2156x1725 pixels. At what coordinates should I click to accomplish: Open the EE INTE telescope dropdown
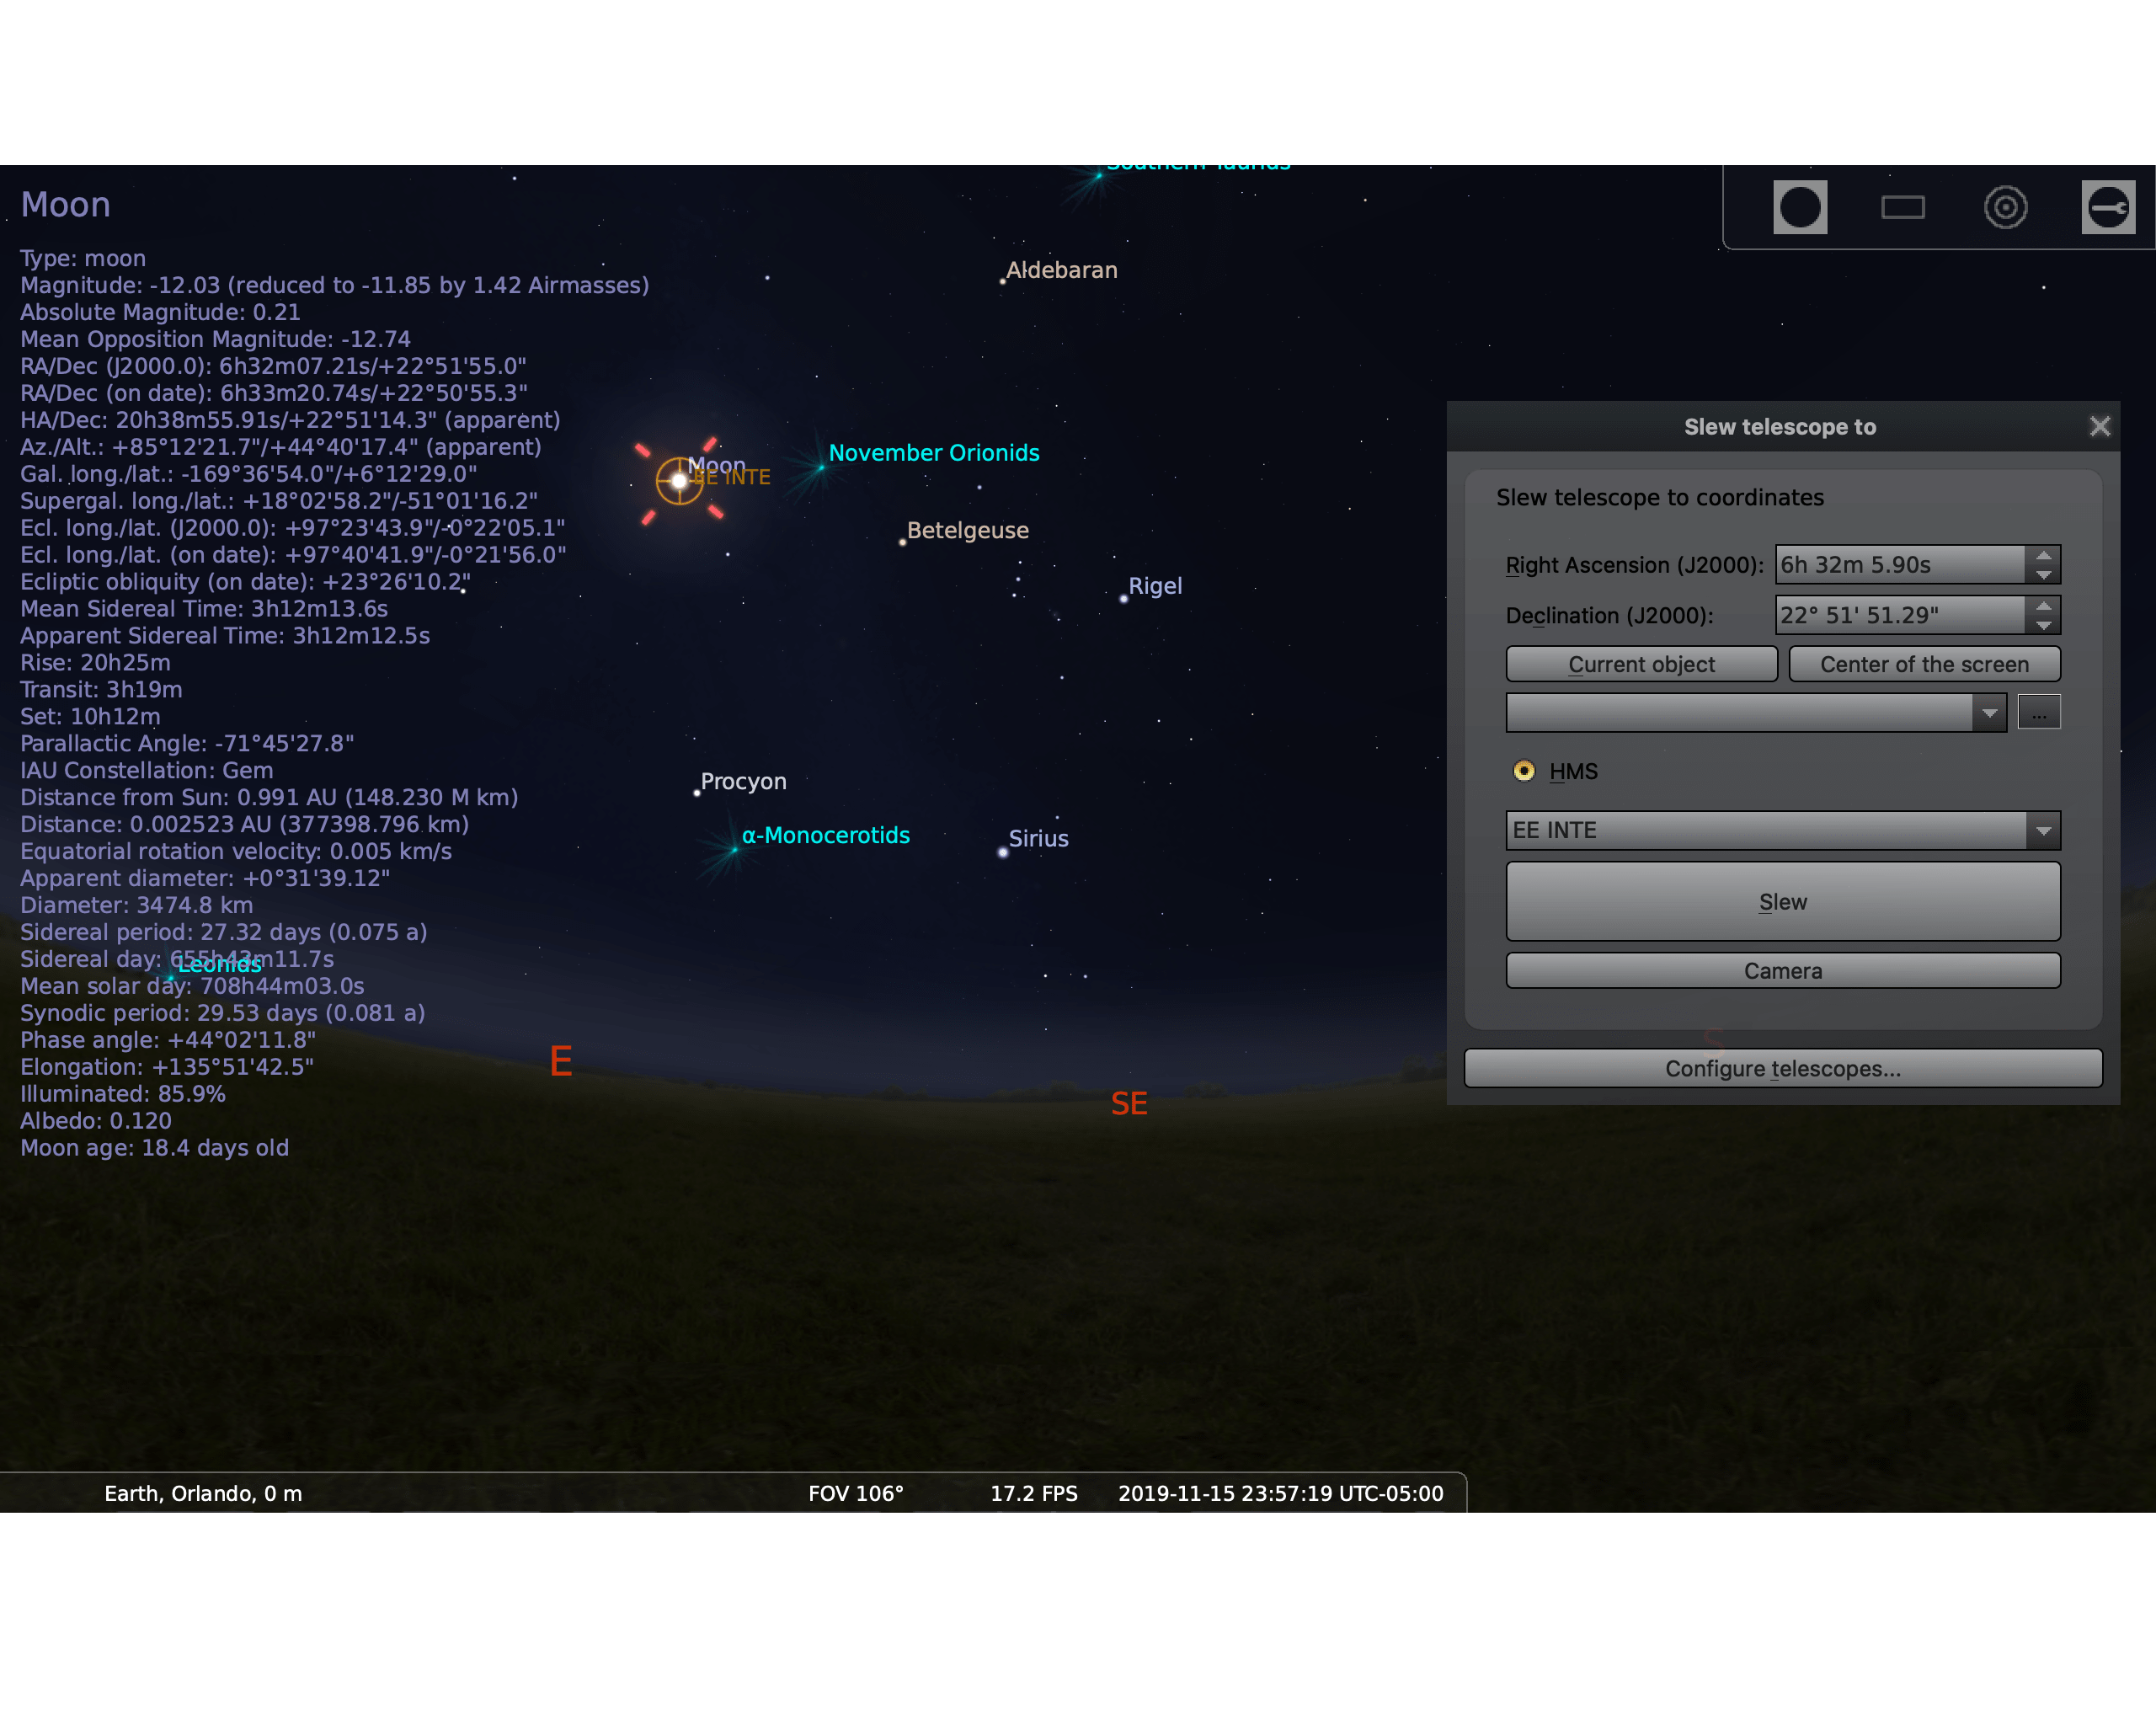coord(2042,830)
